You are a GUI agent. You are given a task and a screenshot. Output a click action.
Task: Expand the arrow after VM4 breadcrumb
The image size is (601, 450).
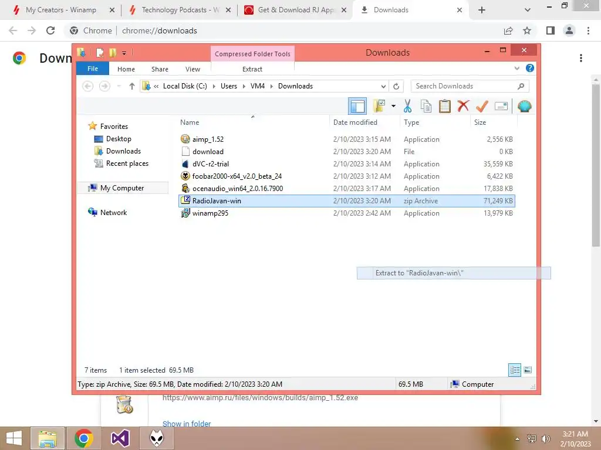(271, 87)
